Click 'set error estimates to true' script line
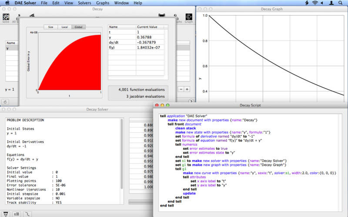This screenshot has width=348, height=217. point(205,148)
